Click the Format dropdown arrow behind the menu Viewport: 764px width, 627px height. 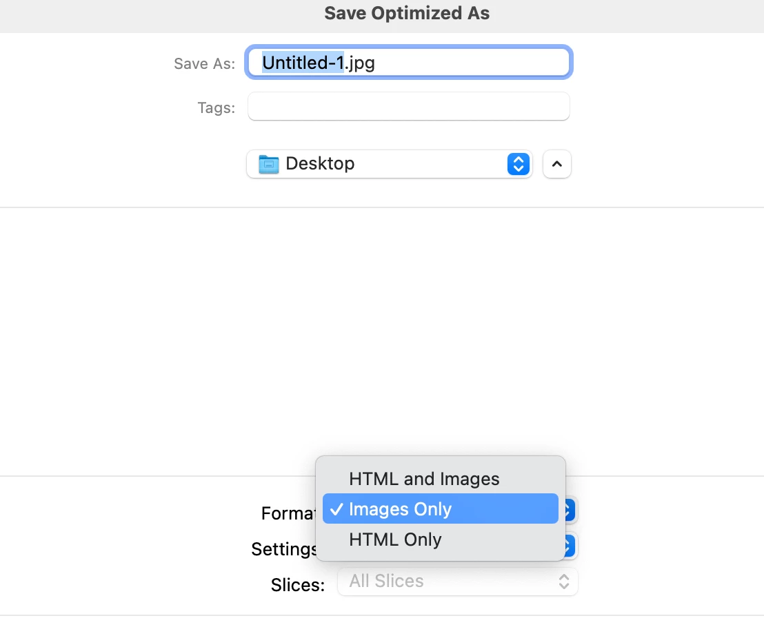click(x=568, y=510)
